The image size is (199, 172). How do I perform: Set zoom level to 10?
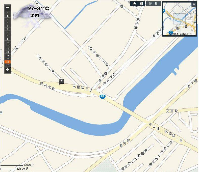[8, 42]
